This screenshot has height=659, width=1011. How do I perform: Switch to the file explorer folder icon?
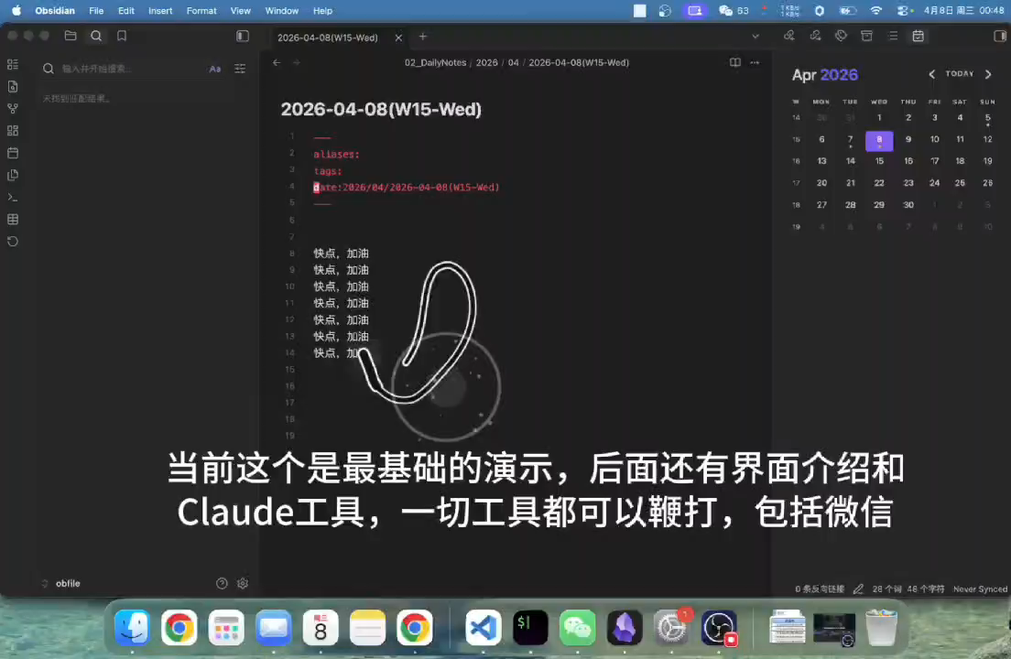click(71, 36)
